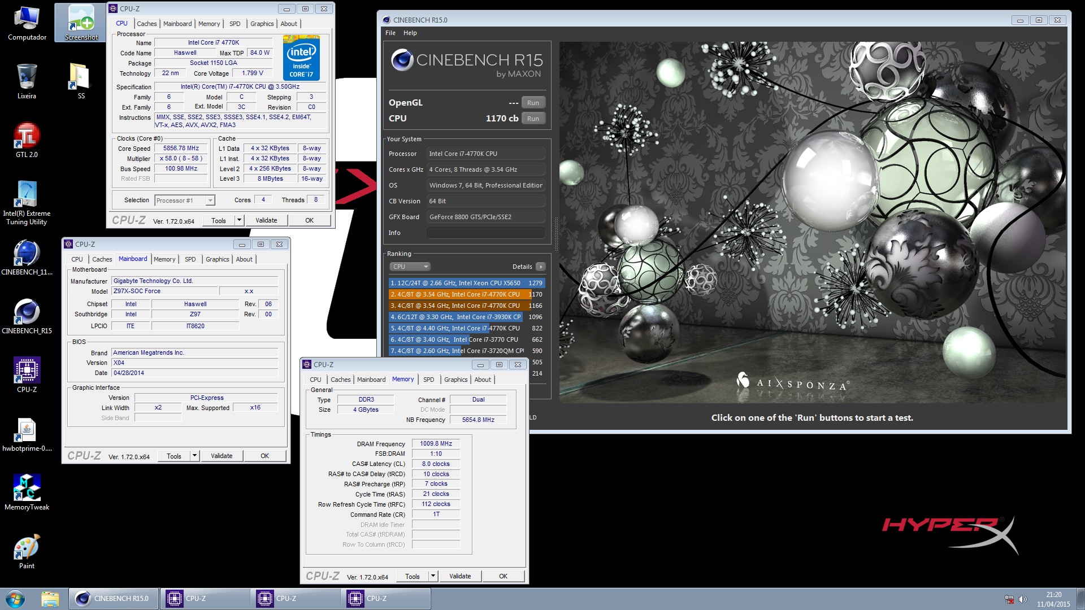This screenshot has height=610, width=1085.
Task: Open Tools dropdown arrow in Memory CPU-Z window
Action: pyautogui.click(x=433, y=576)
